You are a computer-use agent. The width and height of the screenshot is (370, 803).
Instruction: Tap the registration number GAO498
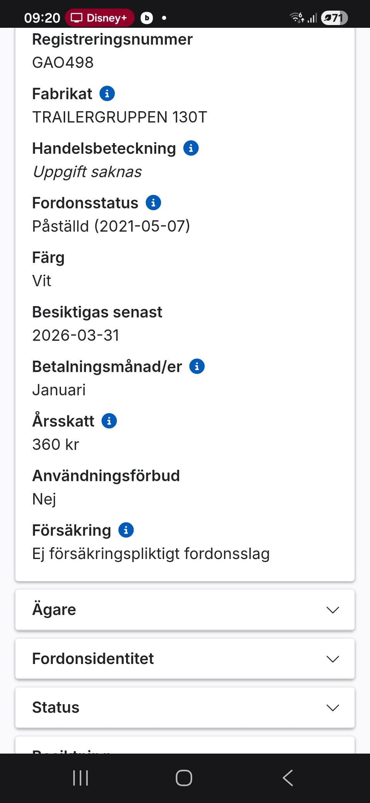point(63,63)
